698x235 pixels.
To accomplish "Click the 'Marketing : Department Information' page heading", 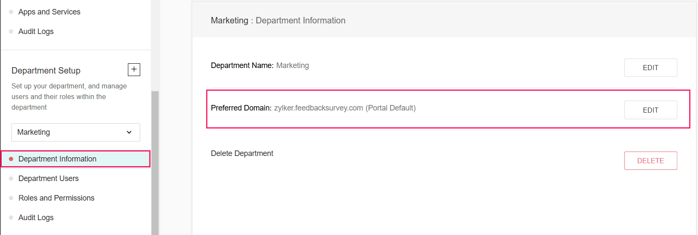I will [278, 20].
